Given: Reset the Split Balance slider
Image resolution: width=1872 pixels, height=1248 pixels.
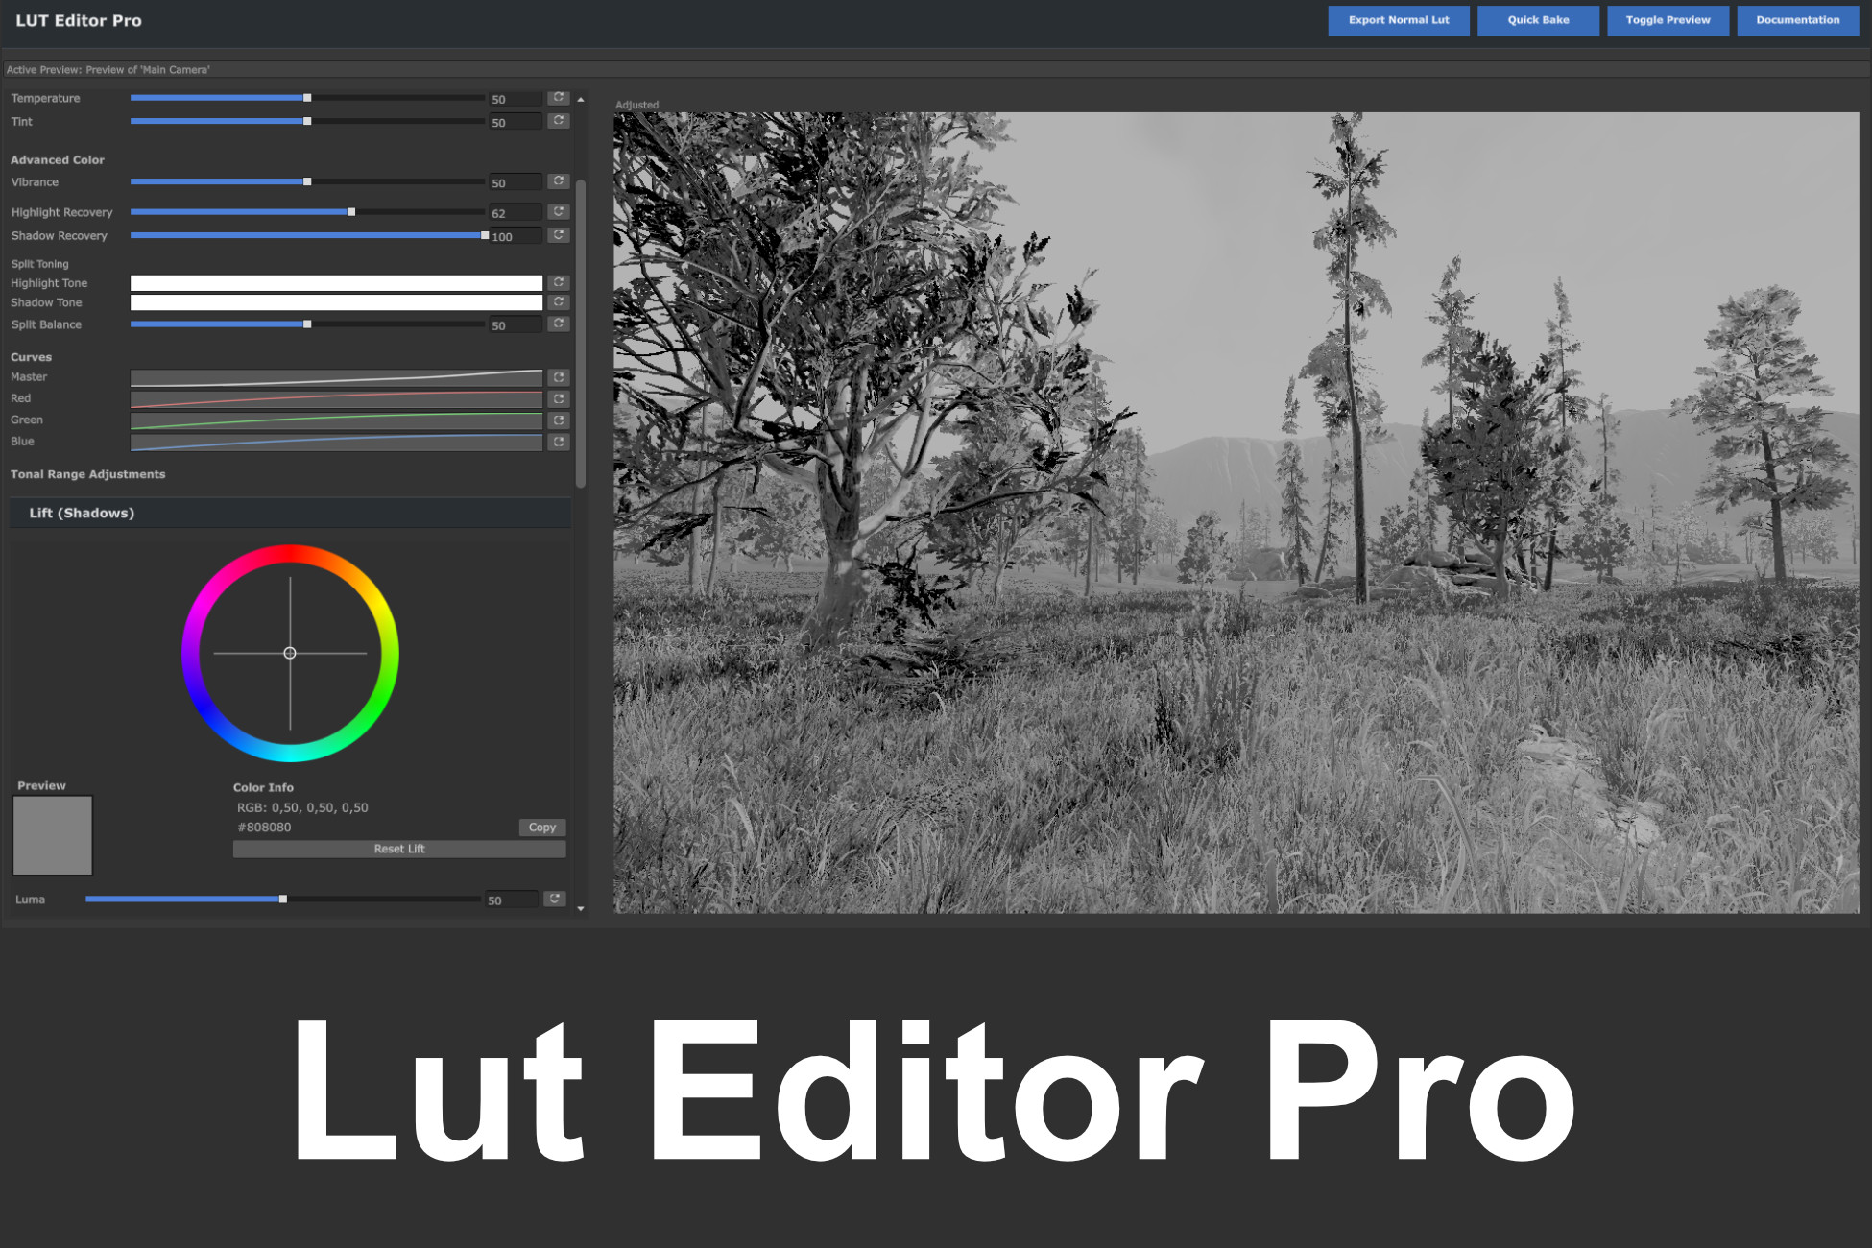Looking at the screenshot, I should click(558, 324).
